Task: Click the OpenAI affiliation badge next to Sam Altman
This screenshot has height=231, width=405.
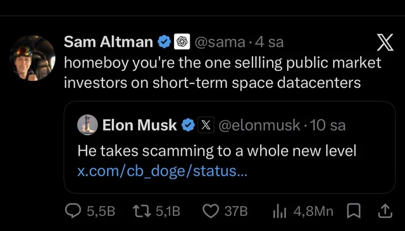Action: click(182, 42)
